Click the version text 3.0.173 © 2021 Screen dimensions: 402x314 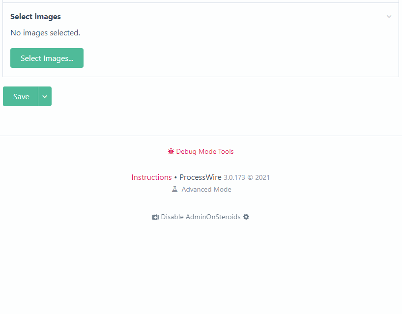pos(247,177)
